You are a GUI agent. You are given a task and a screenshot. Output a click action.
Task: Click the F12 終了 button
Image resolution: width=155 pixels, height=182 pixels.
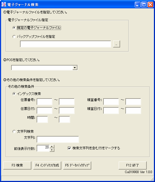133,165
